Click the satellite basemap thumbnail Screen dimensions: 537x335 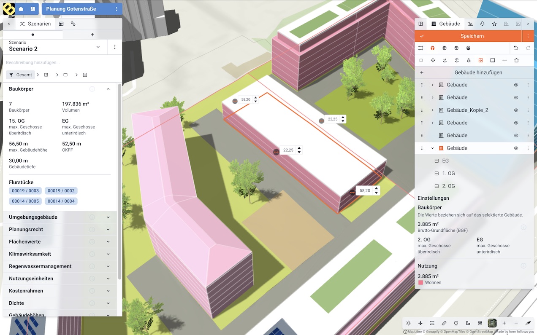pos(492,323)
